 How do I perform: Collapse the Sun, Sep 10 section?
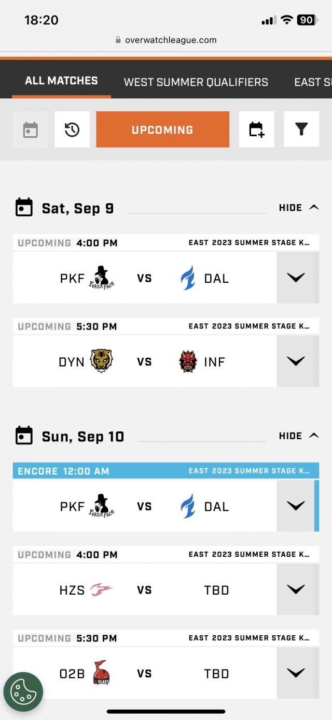pos(298,436)
